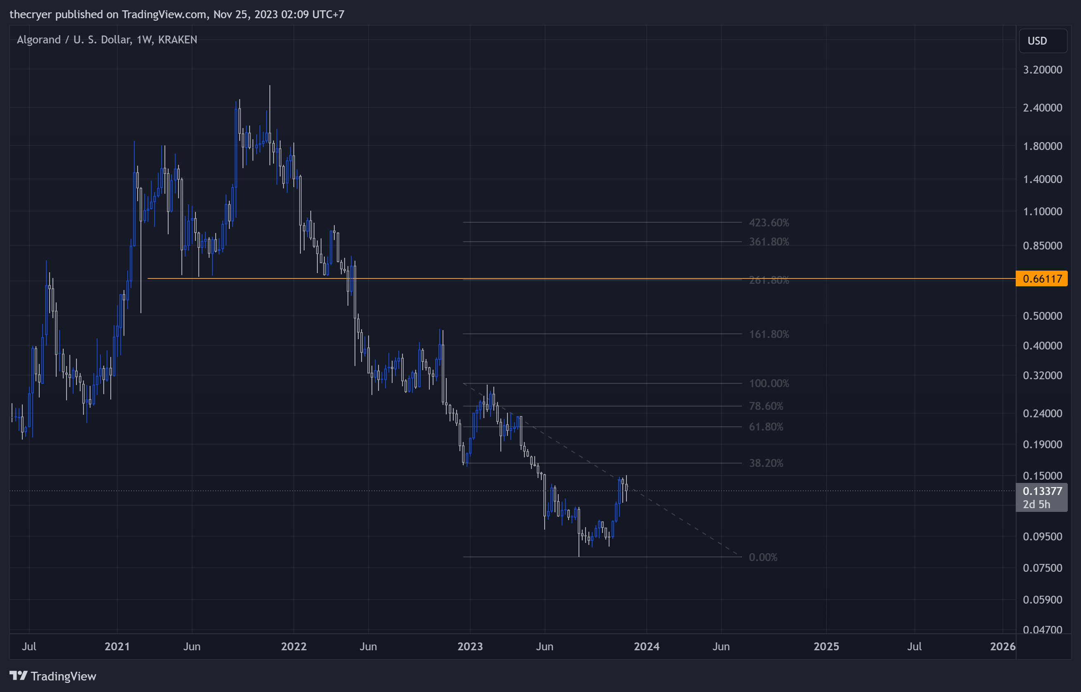Click the 0.19000 price axis label
The height and width of the screenshot is (692, 1081).
[1042, 445]
